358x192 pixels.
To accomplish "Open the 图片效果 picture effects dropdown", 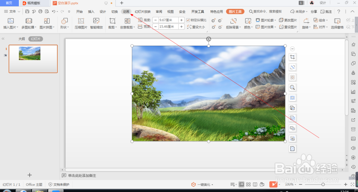I will (266, 27).
